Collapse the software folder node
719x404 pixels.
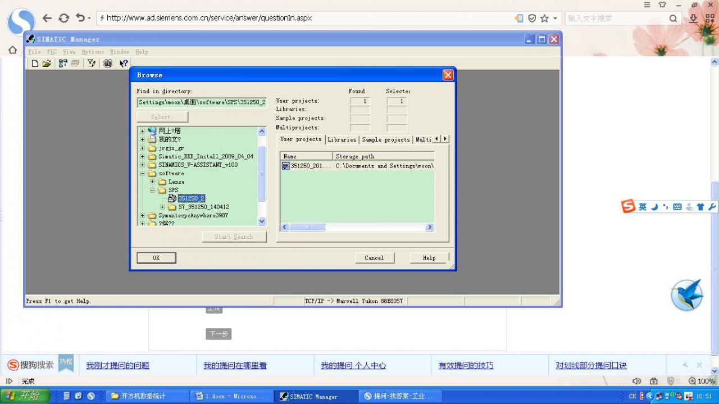pos(143,174)
